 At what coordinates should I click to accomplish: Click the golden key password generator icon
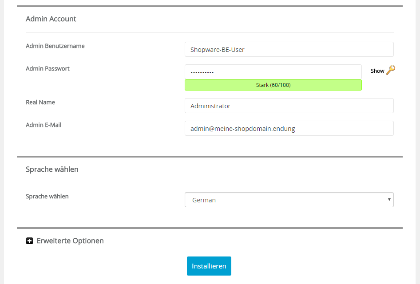click(x=391, y=70)
